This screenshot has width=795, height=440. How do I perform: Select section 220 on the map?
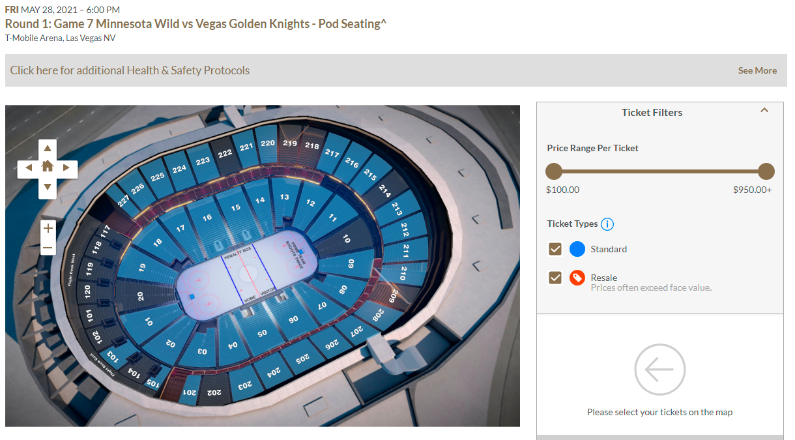tap(268, 143)
